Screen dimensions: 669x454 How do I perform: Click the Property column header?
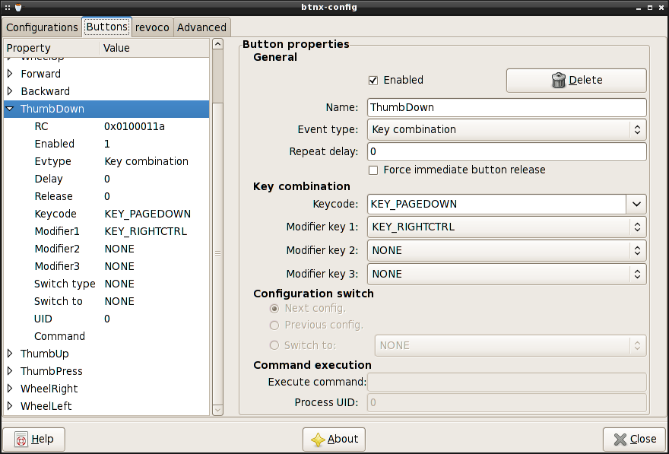coord(52,48)
